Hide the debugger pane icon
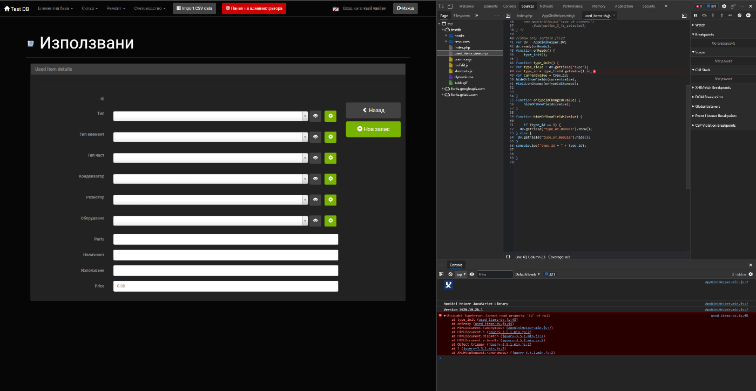Screen dimensions: 756x391 point(684,16)
